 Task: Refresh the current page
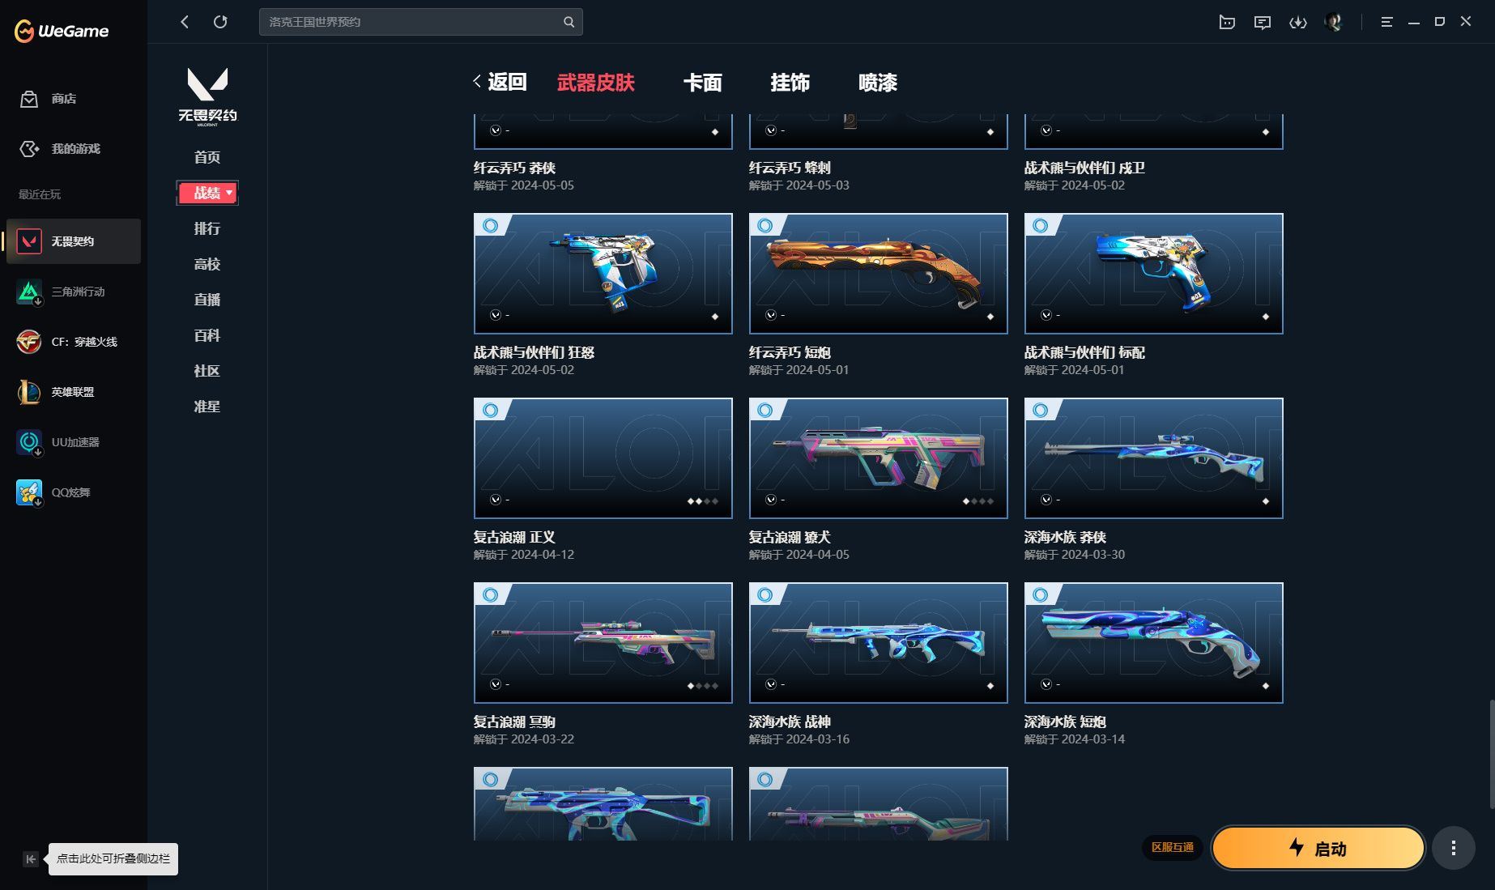220,22
